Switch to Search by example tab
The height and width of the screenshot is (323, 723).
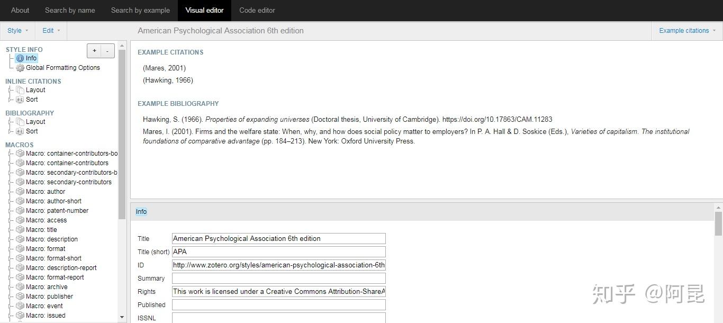point(140,10)
